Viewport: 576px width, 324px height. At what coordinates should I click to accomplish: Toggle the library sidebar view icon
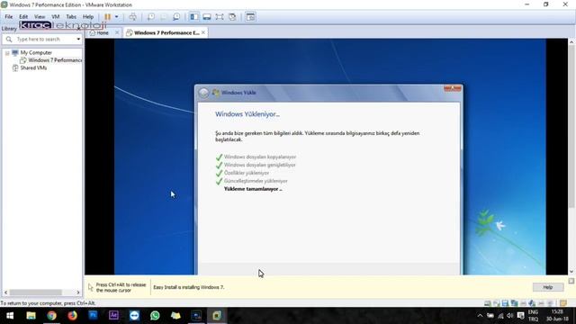tap(194, 17)
